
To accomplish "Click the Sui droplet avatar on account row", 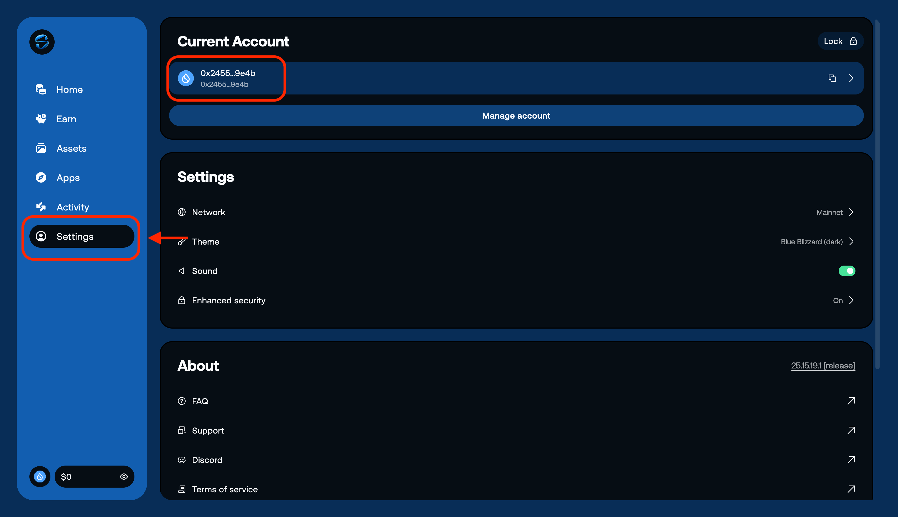I will click(x=186, y=78).
